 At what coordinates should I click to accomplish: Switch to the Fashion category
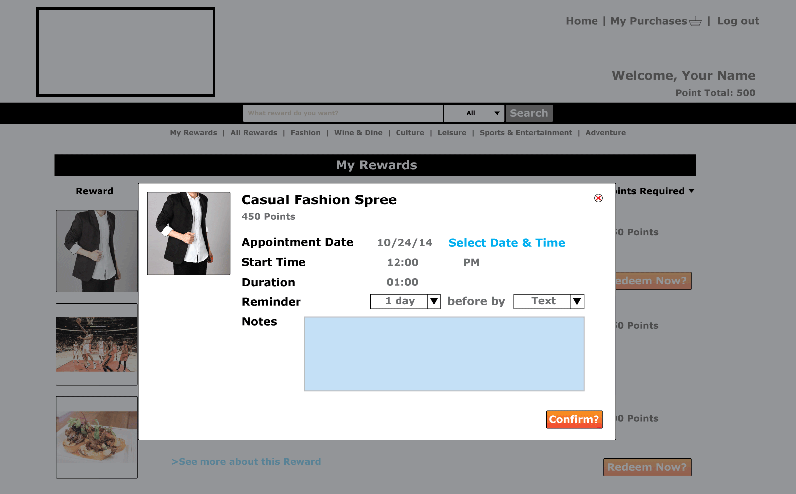(x=305, y=133)
